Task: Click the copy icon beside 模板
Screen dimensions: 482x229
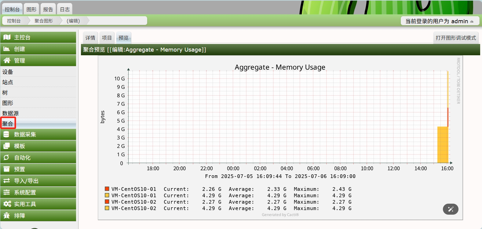Action: pos(7,146)
